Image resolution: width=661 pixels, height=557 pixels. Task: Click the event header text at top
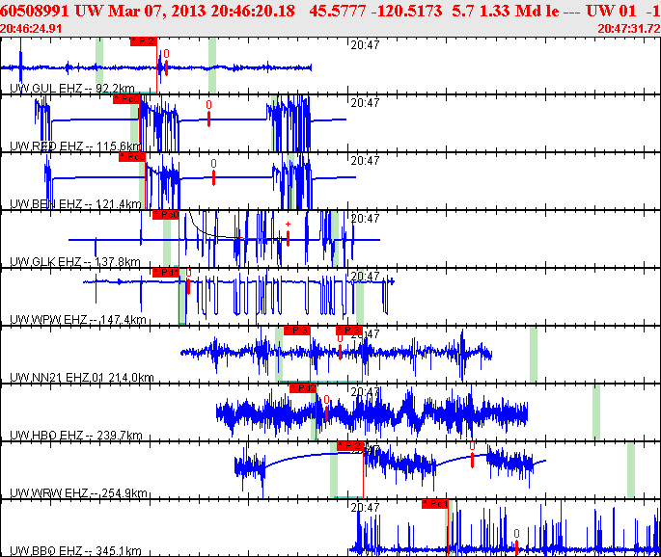pos(330,11)
